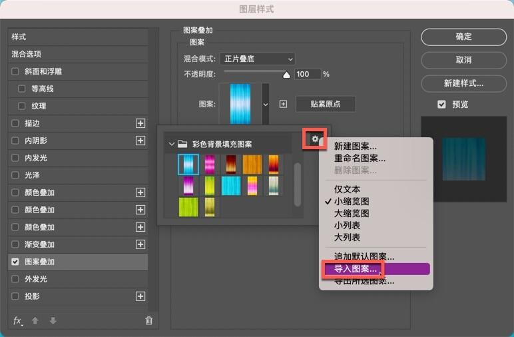
Task: Click the fx add-style icon
Action: [18, 320]
